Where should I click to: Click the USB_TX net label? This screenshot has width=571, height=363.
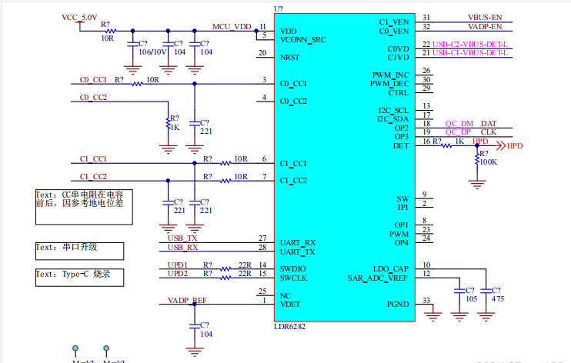[182, 238]
